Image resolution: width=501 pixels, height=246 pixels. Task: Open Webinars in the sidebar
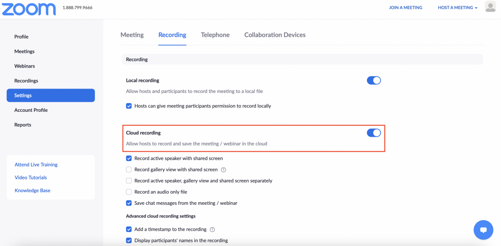coord(25,66)
